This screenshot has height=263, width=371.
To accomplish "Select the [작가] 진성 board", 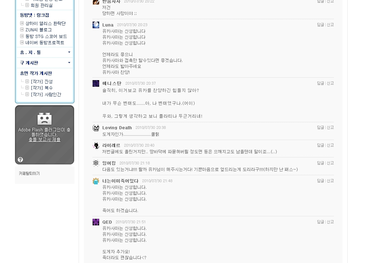I will pyautogui.click(x=42, y=82).
